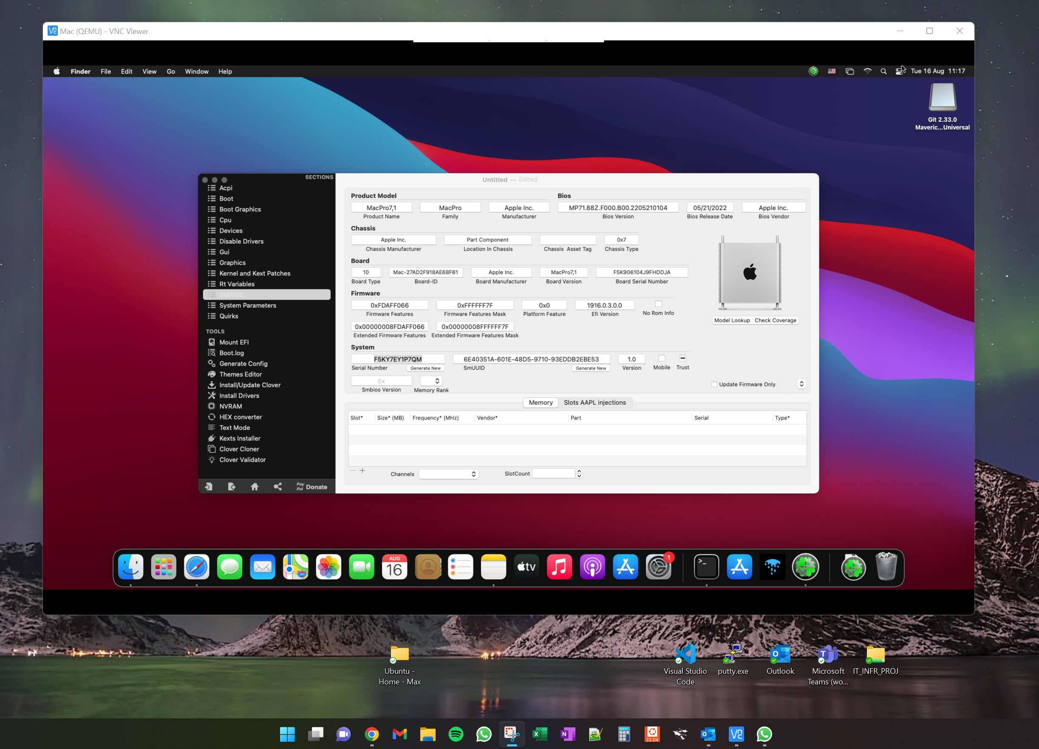This screenshot has height=749, width=1039.
Task: Click Clover Configurator icon in dock
Action: coord(805,567)
